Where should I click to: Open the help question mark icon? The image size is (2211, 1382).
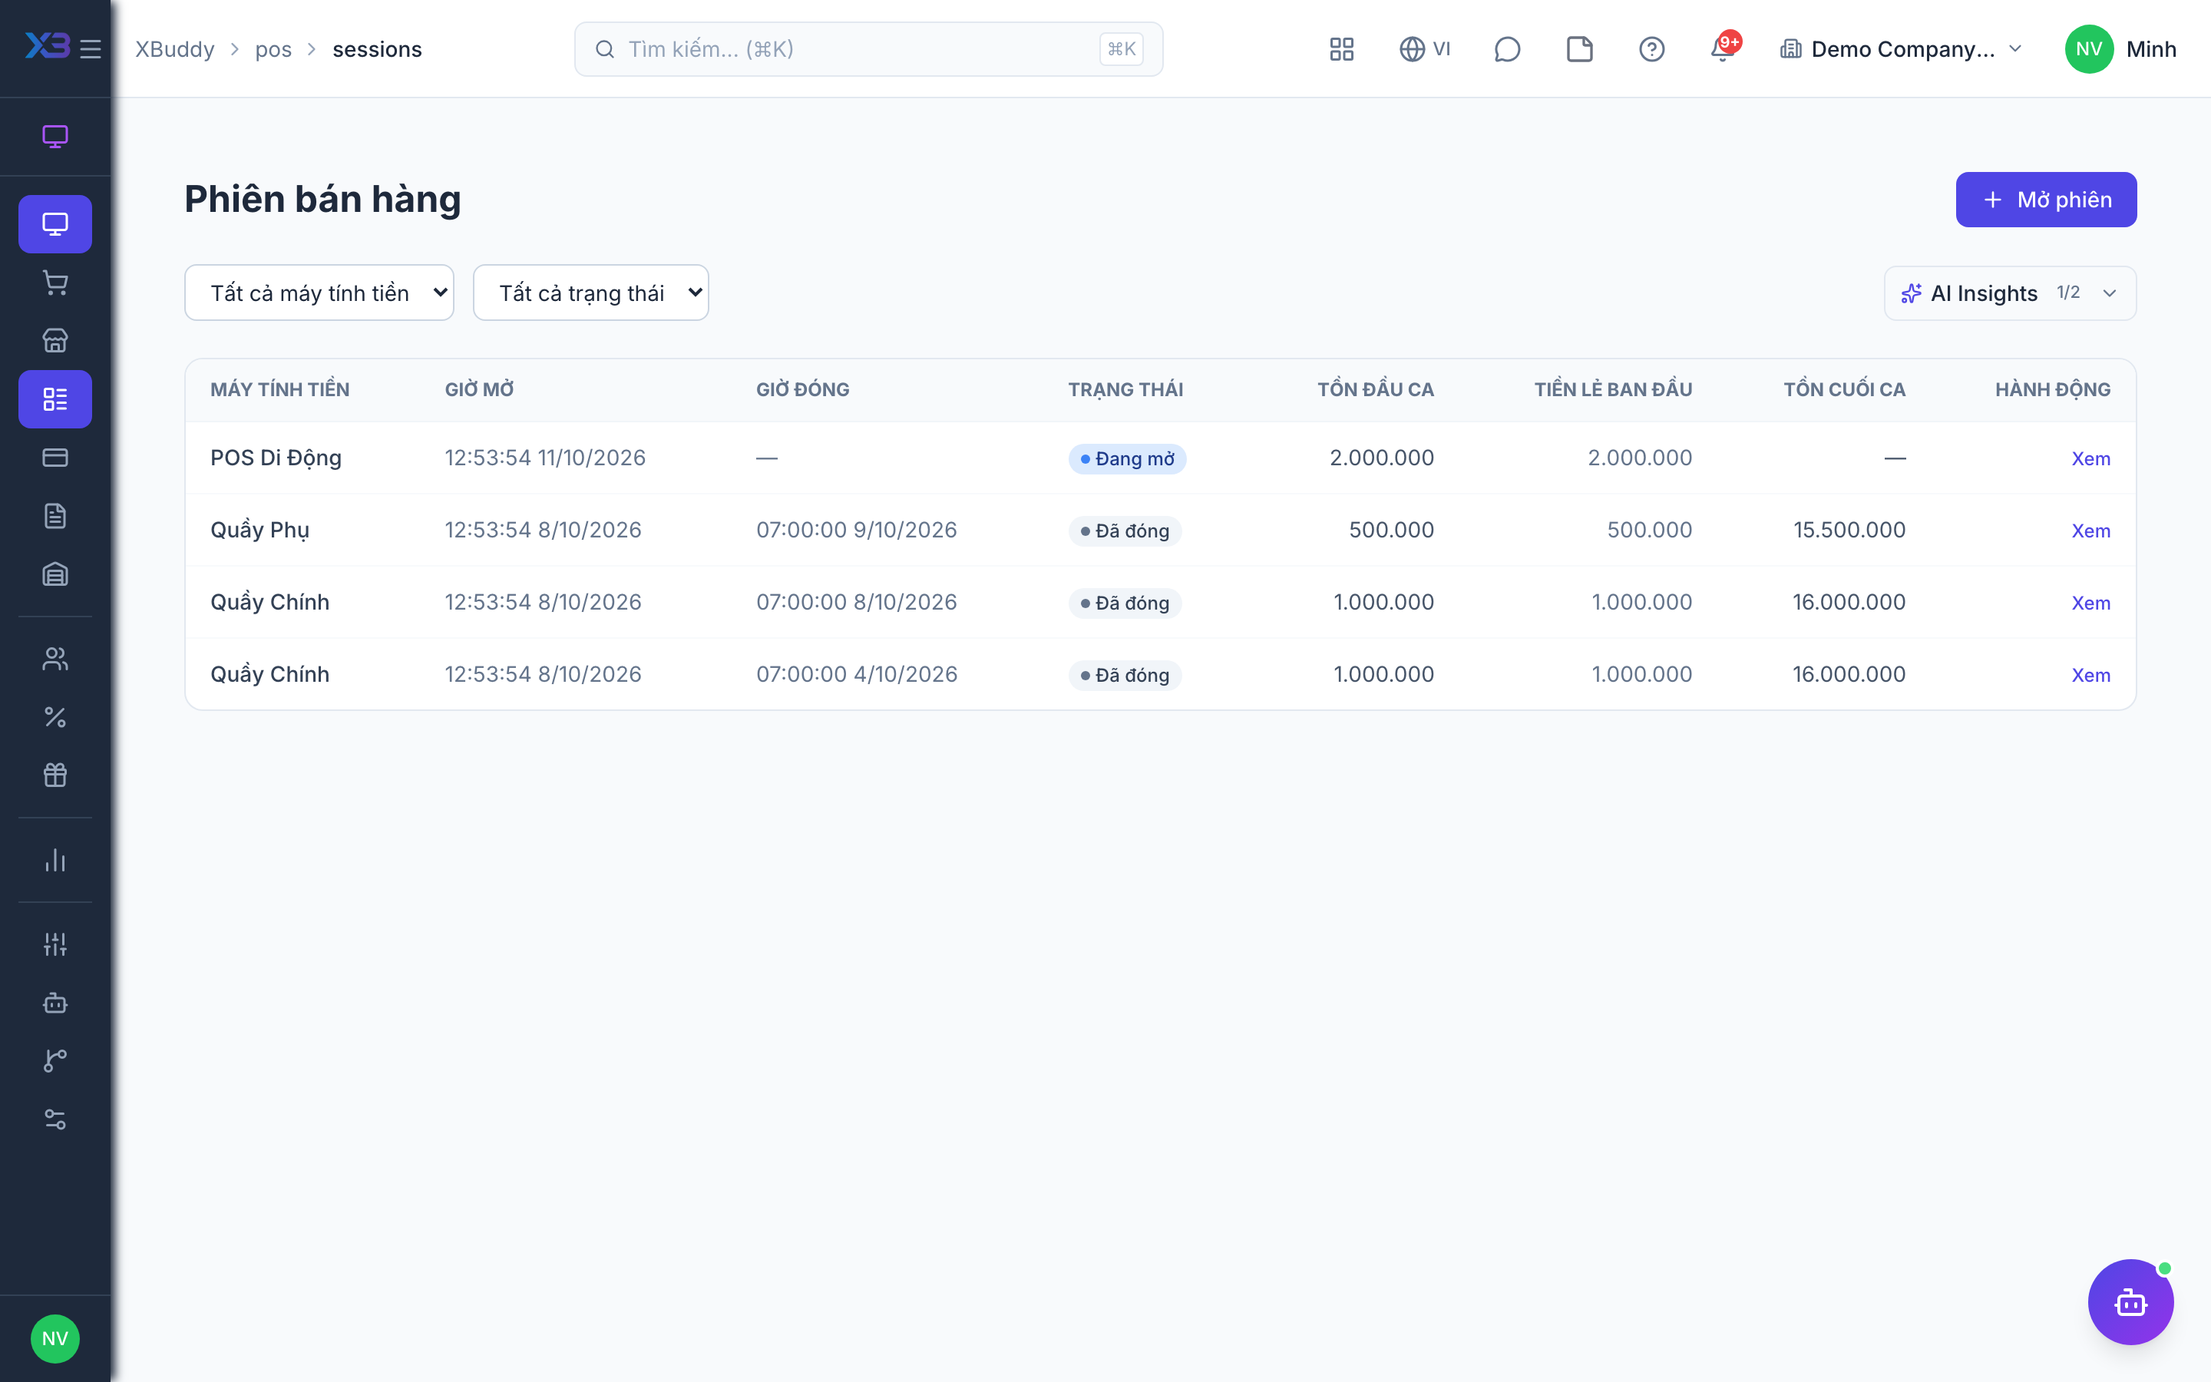[x=1652, y=49]
